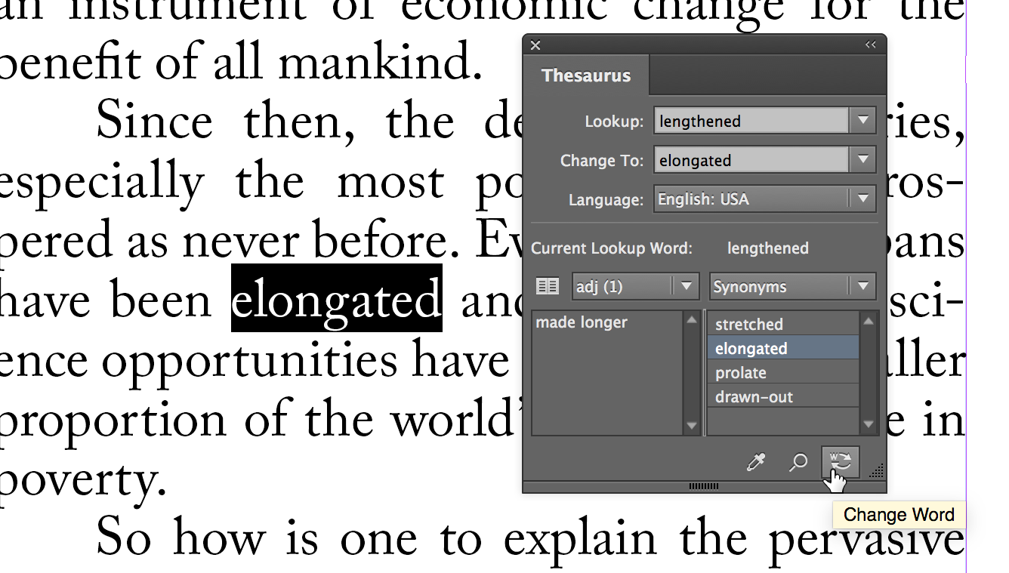
Task: Click the panel resize grip
Action: pyautogui.click(x=875, y=472)
